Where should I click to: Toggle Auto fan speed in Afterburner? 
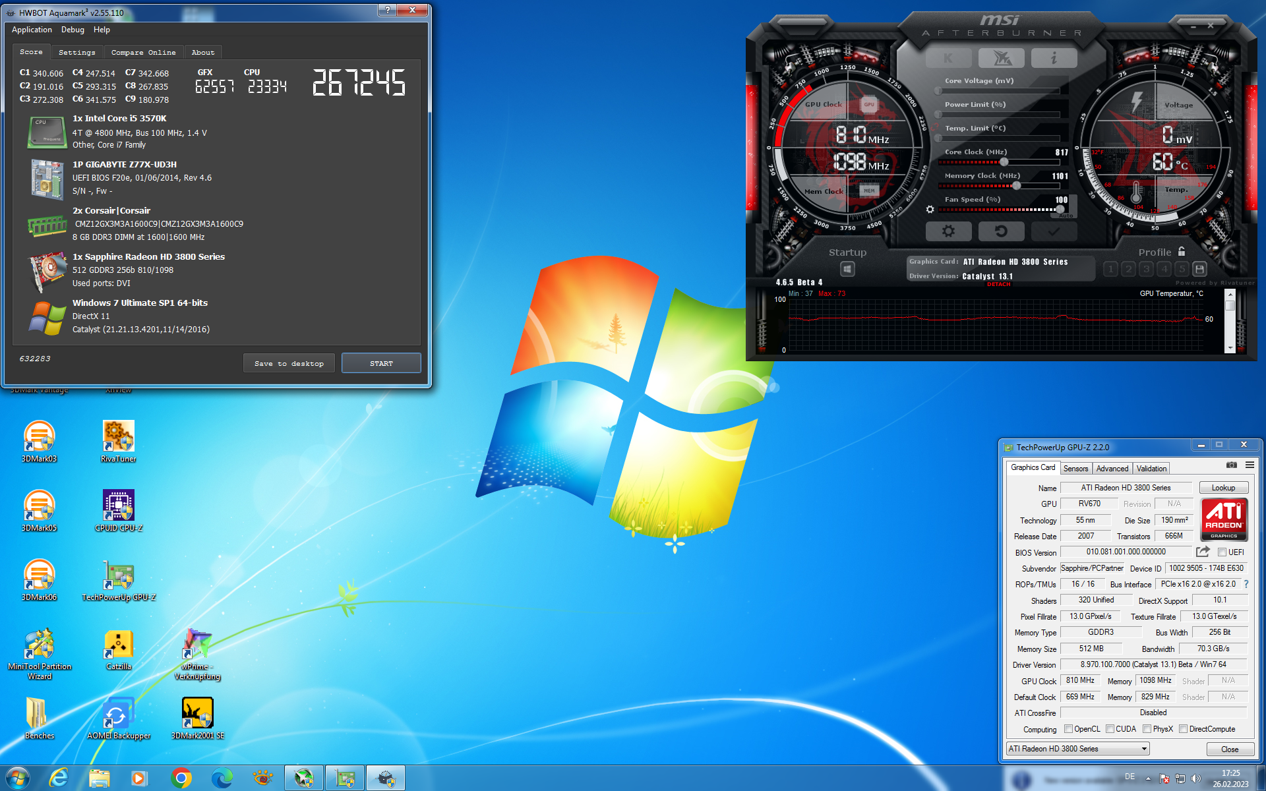point(1066,216)
